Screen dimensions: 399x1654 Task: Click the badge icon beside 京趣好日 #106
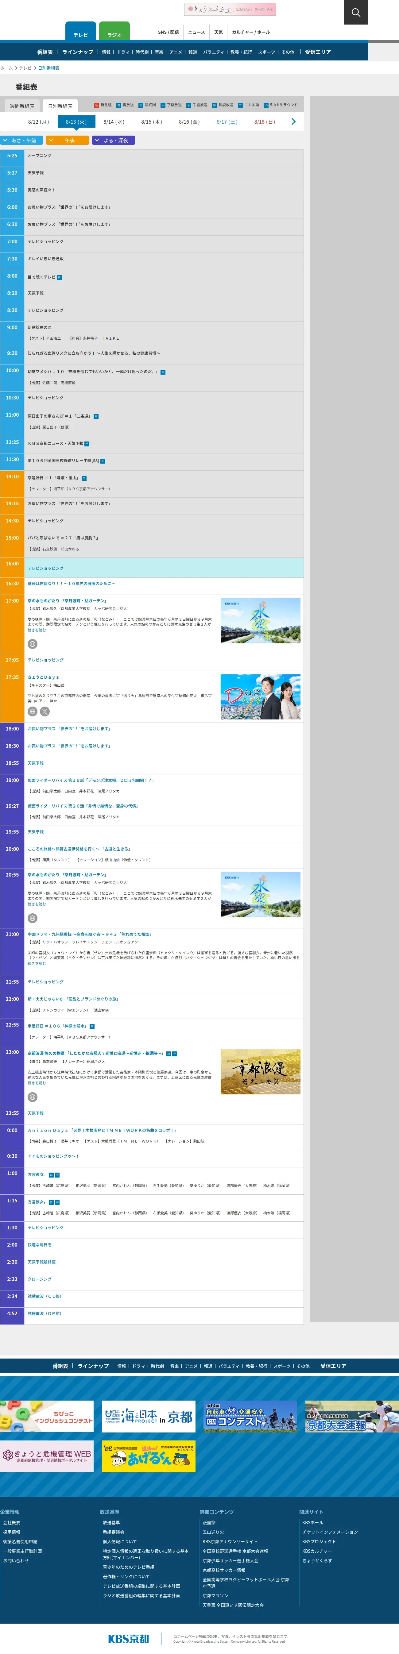92,1027
